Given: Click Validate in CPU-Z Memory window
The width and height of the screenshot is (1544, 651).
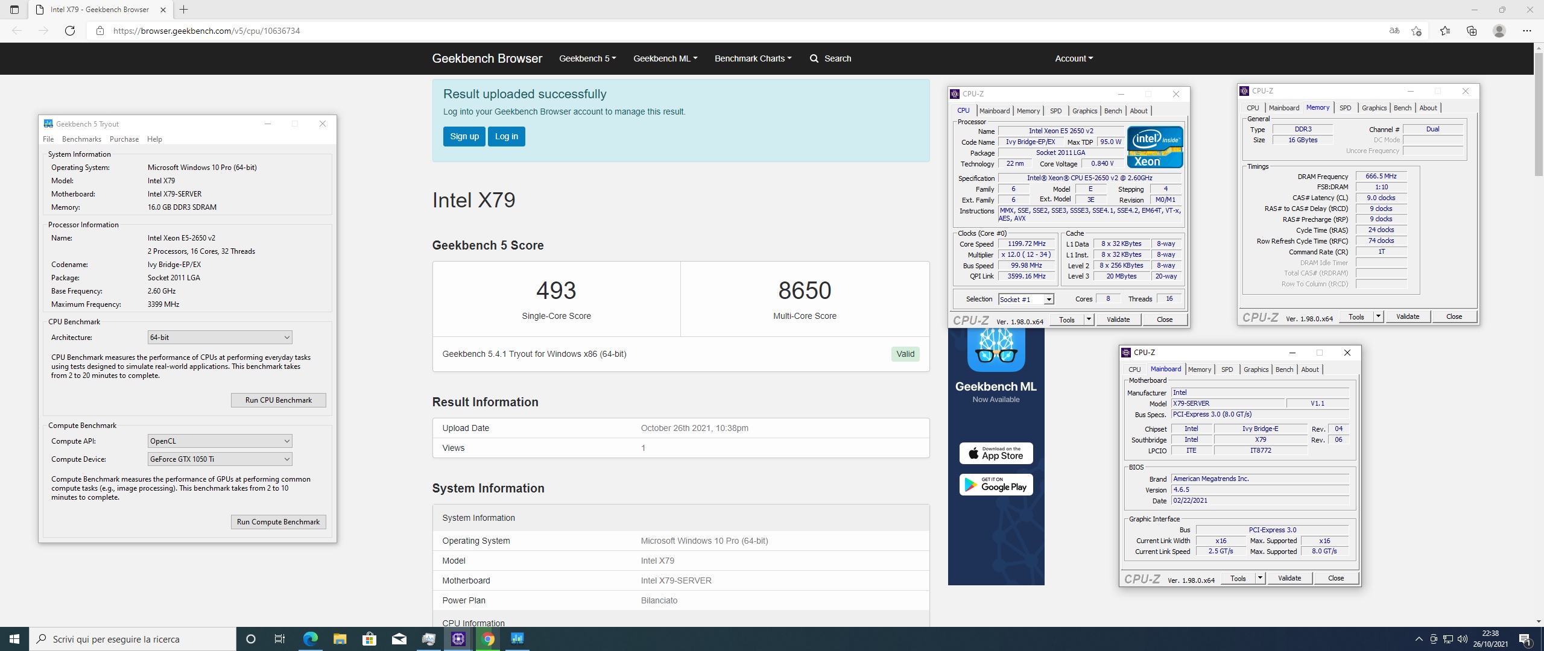Looking at the screenshot, I should point(1407,316).
